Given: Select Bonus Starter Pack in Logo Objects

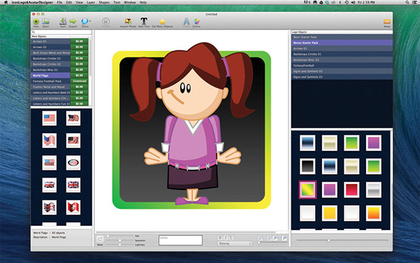Looking at the screenshot, I should coord(342,43).
